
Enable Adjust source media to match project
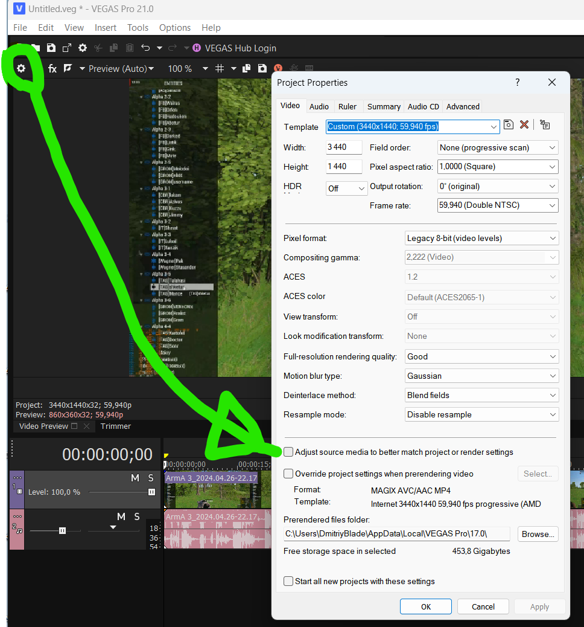pyautogui.click(x=289, y=452)
